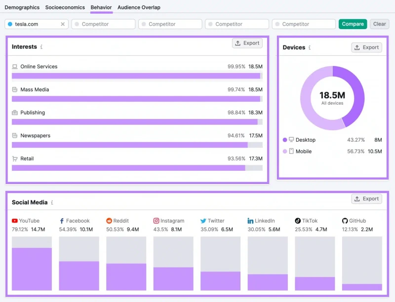The image size is (395, 302).
Task: Switch to the Socioeconomics tab
Action: [65, 7]
